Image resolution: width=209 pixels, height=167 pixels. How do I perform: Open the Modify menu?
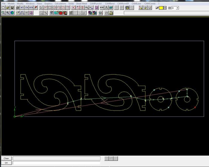pyautogui.click(x=20, y=4)
